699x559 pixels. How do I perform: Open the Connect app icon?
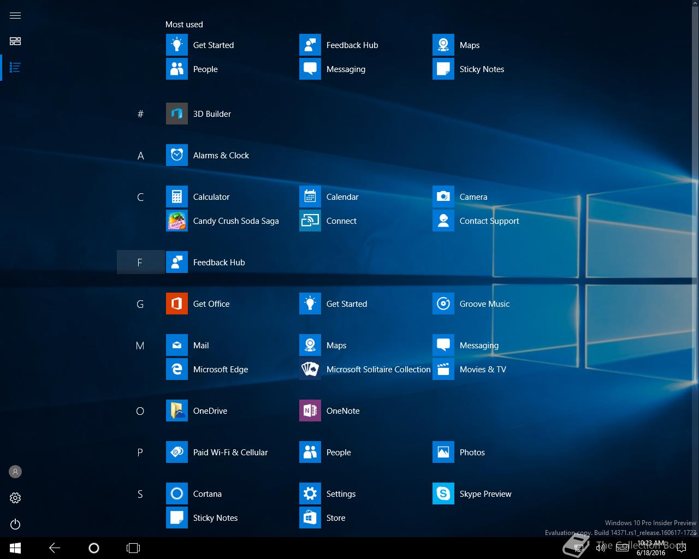310,221
